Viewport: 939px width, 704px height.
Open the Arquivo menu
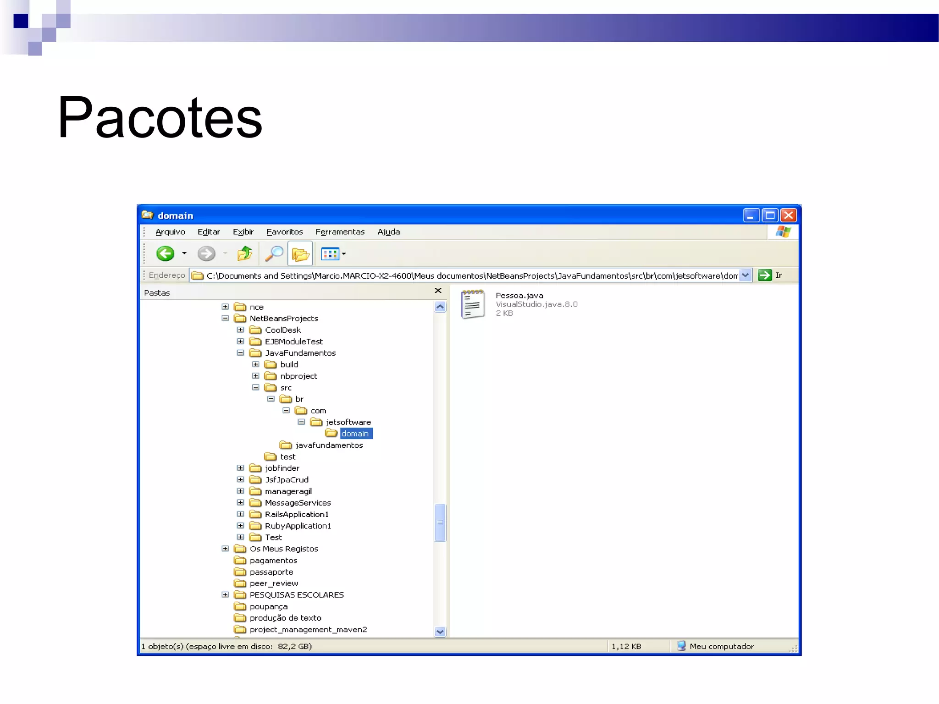tap(170, 232)
